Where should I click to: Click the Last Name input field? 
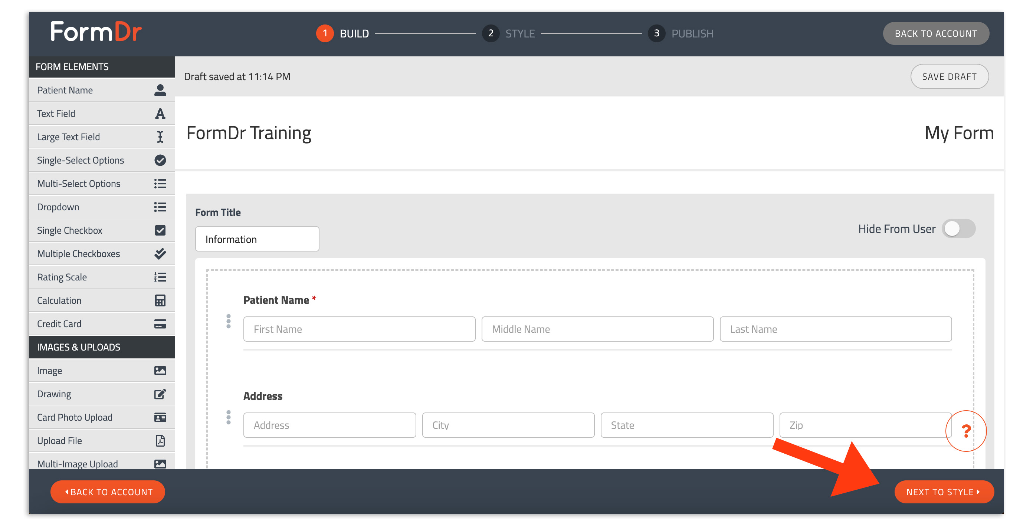click(x=836, y=329)
